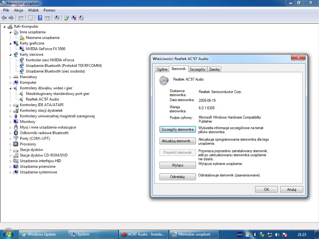Select Nieobsługiwany standardowy port gier
This screenshot has width=319, height=239.
click(58, 94)
